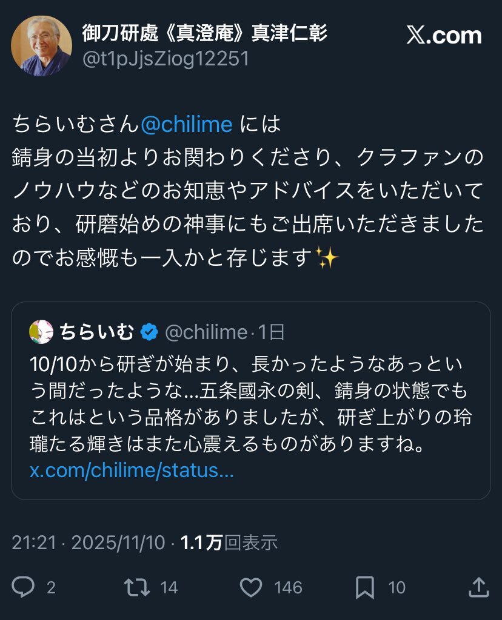Click handle @t1pJjsZiog12251
The width and height of the screenshot is (502, 620).
coord(166,59)
